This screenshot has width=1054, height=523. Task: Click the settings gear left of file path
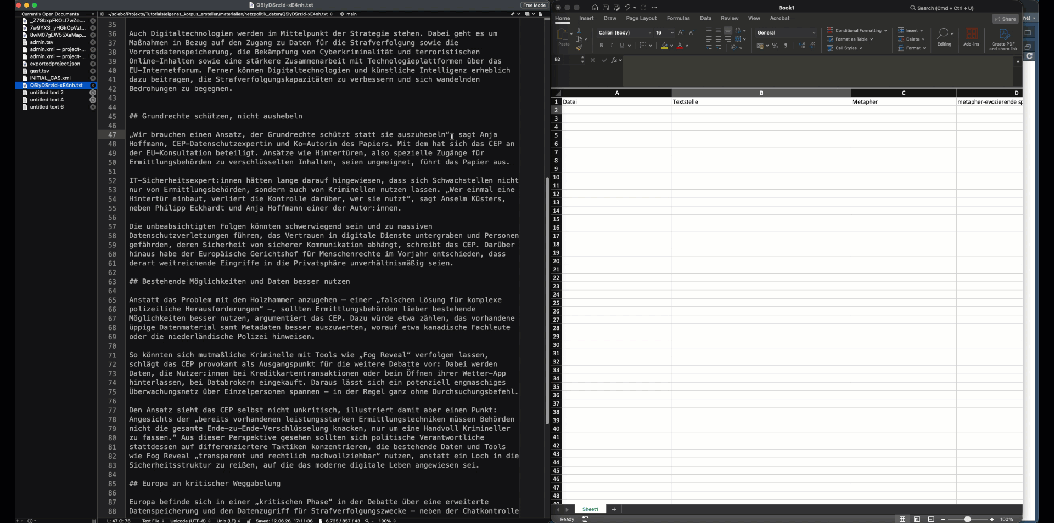[102, 14]
